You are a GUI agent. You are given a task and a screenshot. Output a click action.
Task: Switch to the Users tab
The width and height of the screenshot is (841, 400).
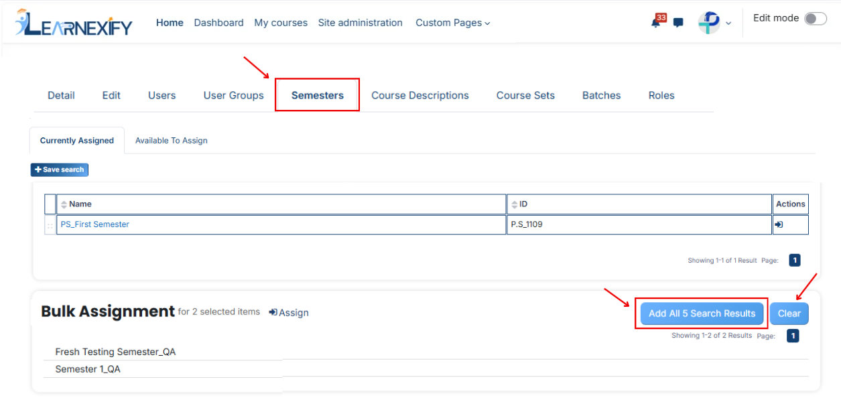coord(162,95)
